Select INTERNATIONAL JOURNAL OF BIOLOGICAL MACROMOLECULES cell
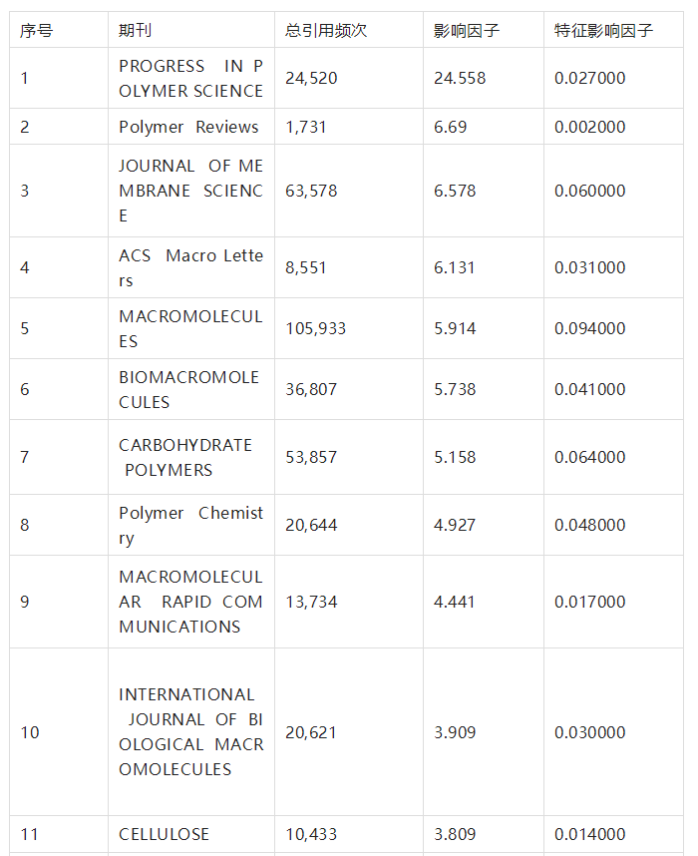 tap(191, 732)
